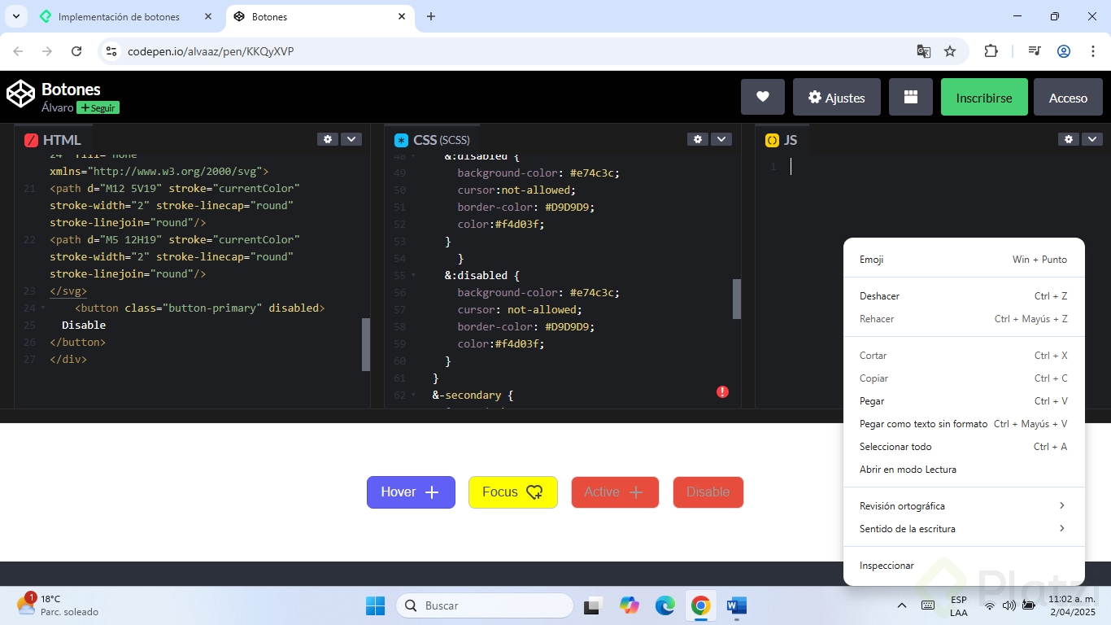Click the forward navigation arrow
The height and width of the screenshot is (625, 1111).
click(47, 51)
